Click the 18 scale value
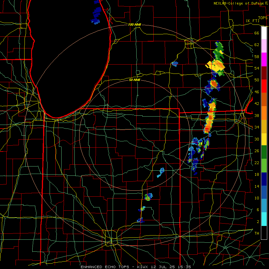The image size is (269, 269). click(x=257, y=175)
